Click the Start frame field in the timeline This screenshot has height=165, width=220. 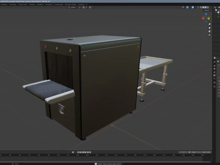click(x=196, y=152)
